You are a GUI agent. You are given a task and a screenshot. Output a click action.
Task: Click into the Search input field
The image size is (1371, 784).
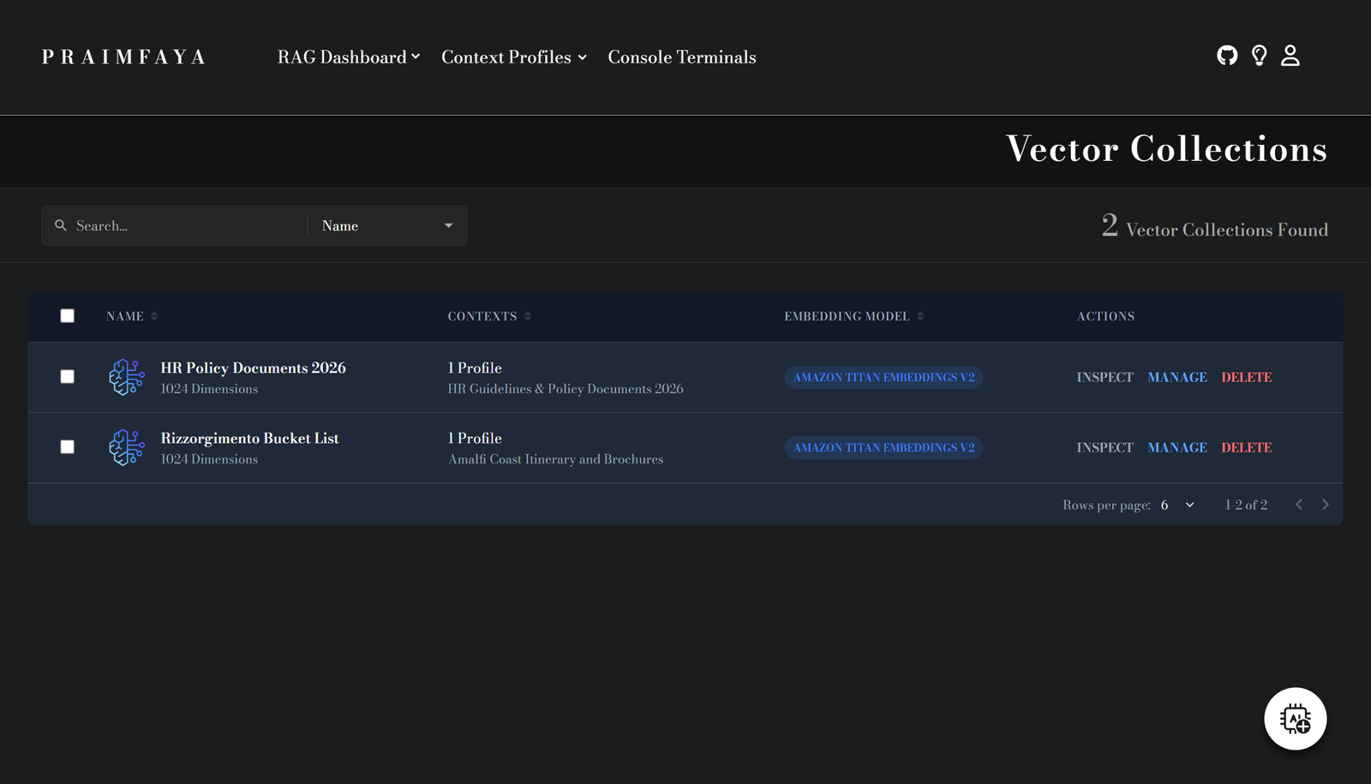click(x=187, y=225)
